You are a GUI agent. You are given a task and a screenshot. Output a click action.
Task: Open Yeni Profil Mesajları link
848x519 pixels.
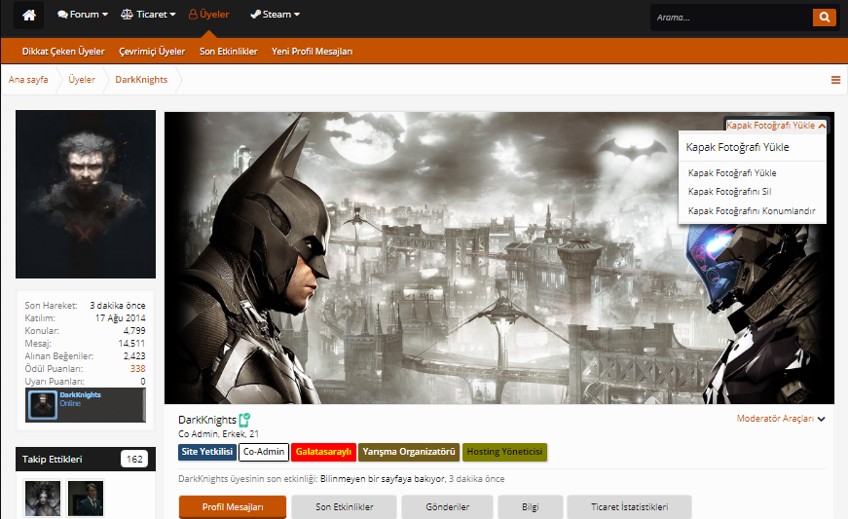pos(313,52)
